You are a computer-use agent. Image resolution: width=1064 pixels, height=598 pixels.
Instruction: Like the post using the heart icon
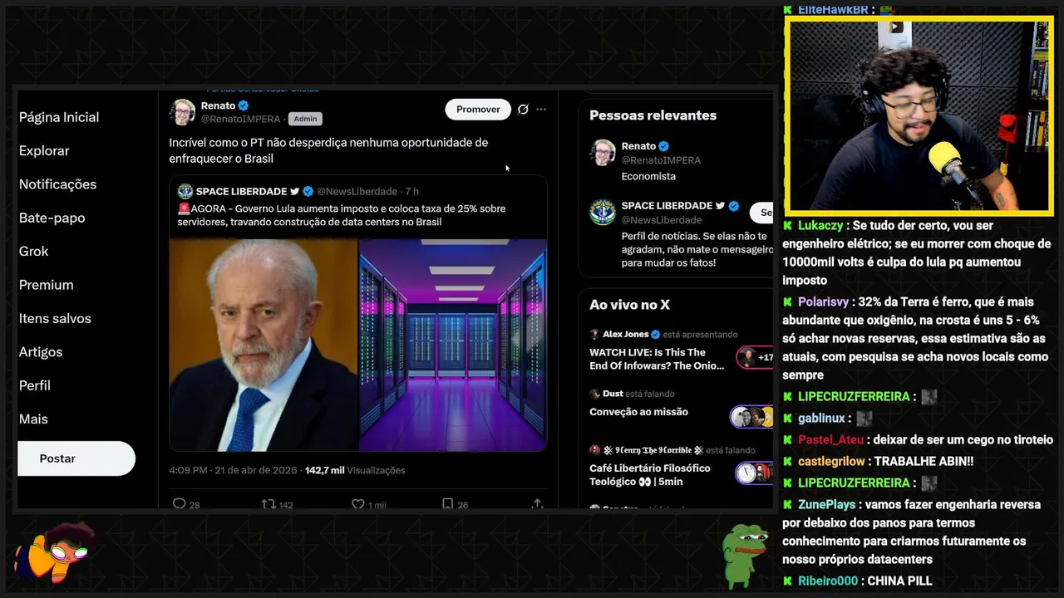pyautogui.click(x=358, y=503)
